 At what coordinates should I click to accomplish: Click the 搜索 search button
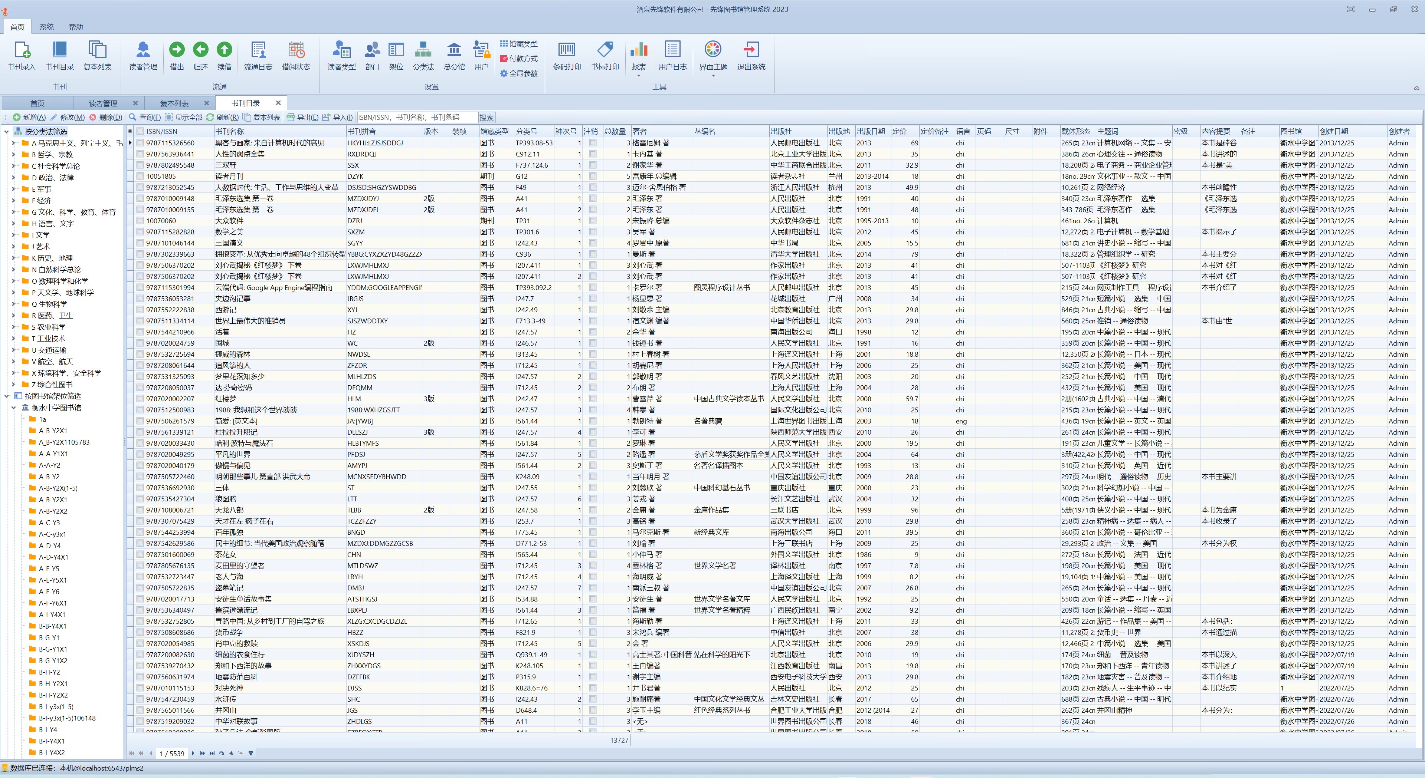click(x=486, y=117)
